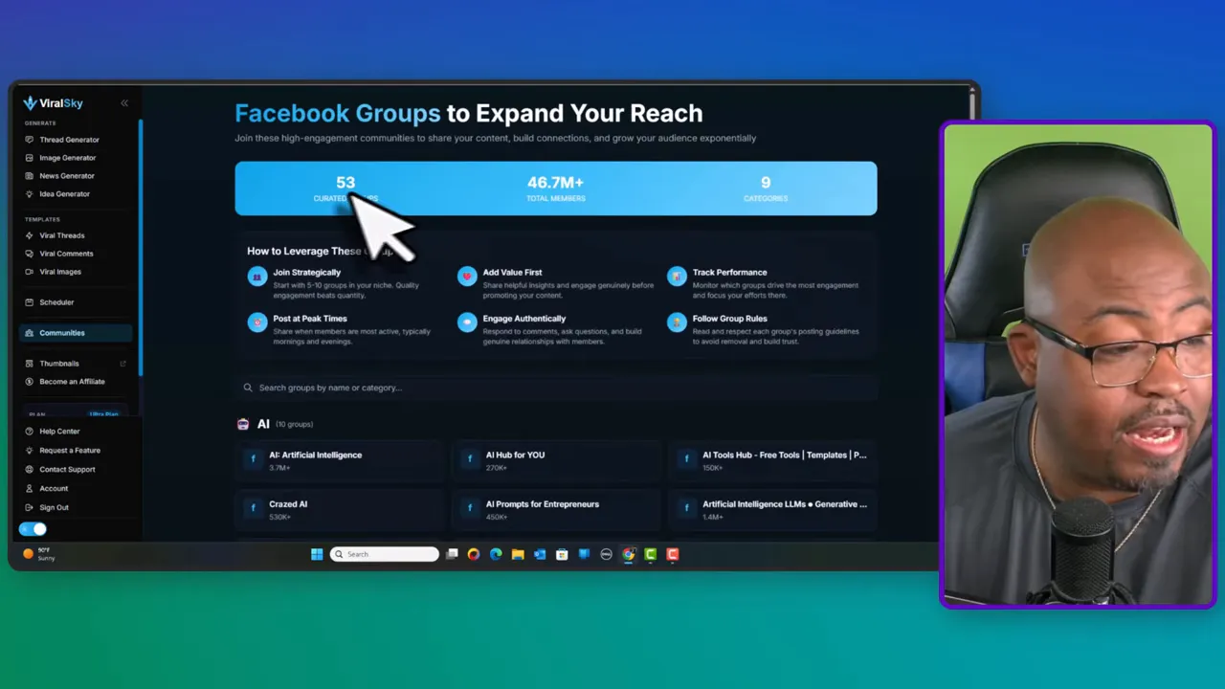1225x689 pixels.
Task: Open Outlook from the taskbar
Action: (x=540, y=554)
